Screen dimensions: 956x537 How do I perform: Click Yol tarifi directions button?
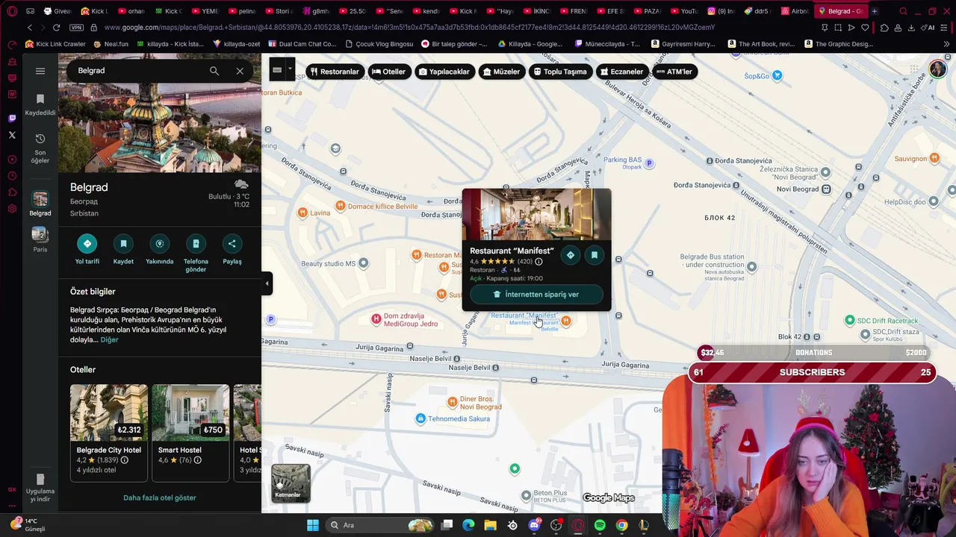87,244
